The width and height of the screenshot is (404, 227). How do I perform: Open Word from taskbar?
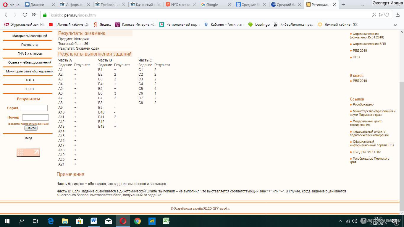pyautogui.click(x=94, y=221)
